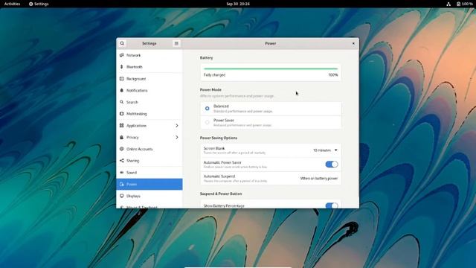Click the Power Mode heading
The image size is (476, 268).
point(210,89)
